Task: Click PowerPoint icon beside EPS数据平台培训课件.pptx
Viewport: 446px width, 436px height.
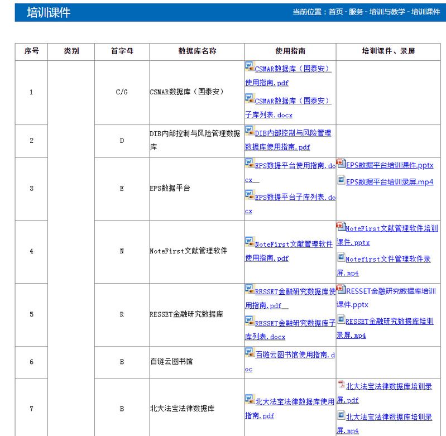Action: [x=341, y=164]
